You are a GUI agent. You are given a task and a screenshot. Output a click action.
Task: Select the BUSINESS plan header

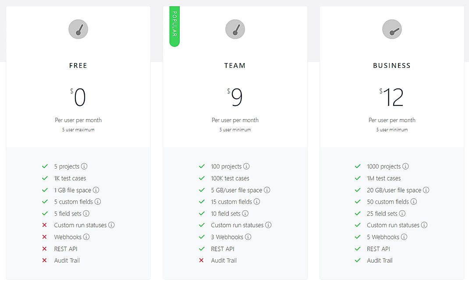(392, 65)
